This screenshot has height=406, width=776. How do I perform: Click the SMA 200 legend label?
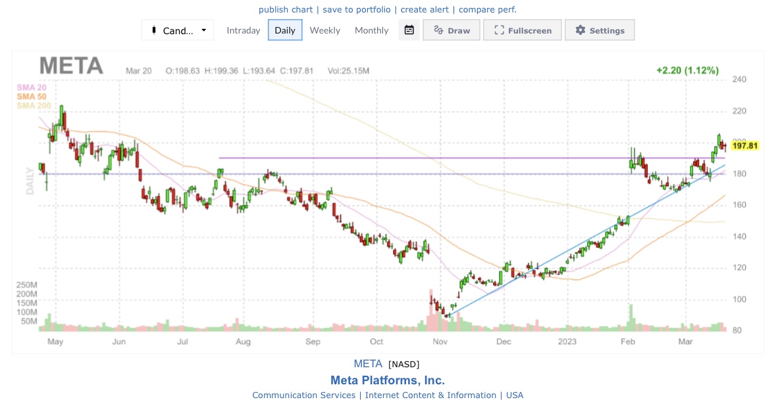(34, 105)
